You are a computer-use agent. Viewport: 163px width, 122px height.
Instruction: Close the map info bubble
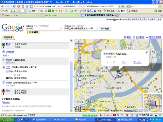tap(146, 52)
